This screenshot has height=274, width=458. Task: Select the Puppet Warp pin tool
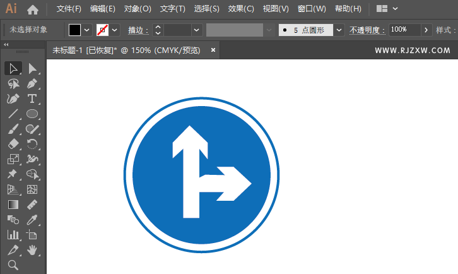pyautogui.click(x=13, y=174)
